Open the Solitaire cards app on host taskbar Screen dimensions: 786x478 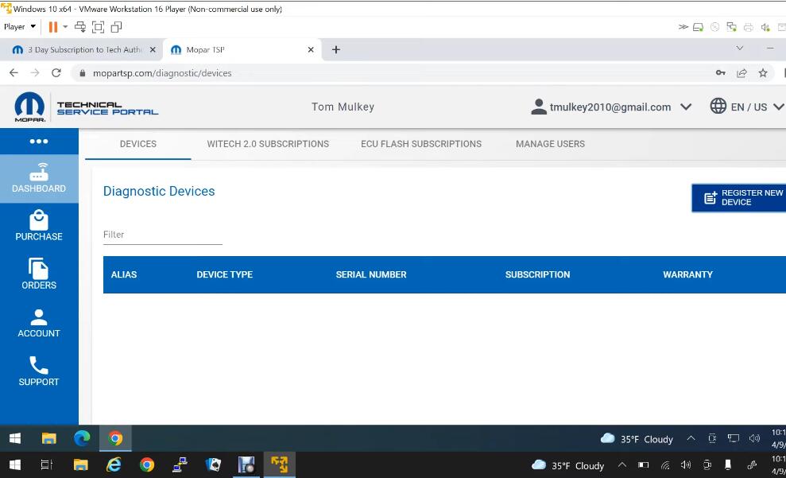pos(213,465)
